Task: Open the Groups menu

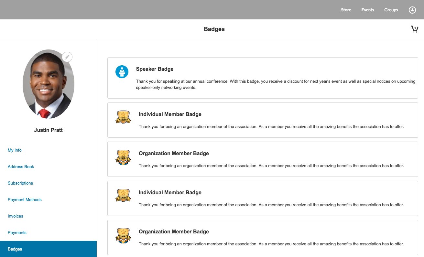Action: point(391,10)
